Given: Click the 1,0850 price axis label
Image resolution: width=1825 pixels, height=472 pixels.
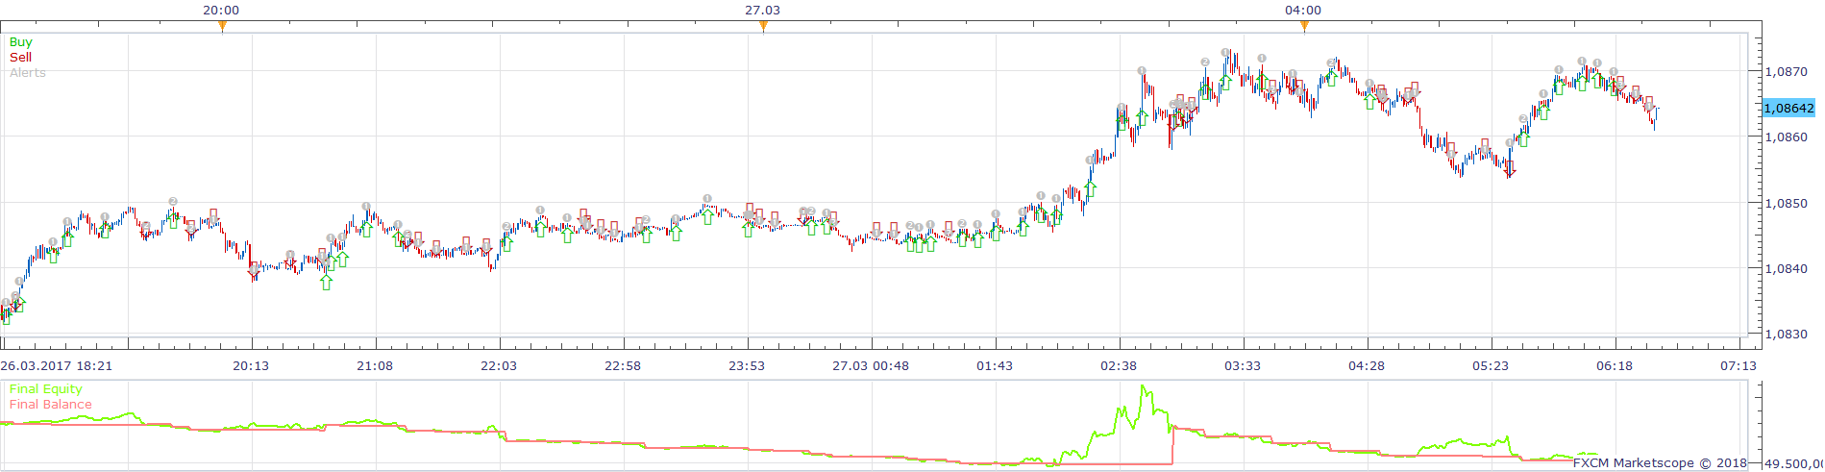Looking at the screenshot, I should [x=1786, y=204].
